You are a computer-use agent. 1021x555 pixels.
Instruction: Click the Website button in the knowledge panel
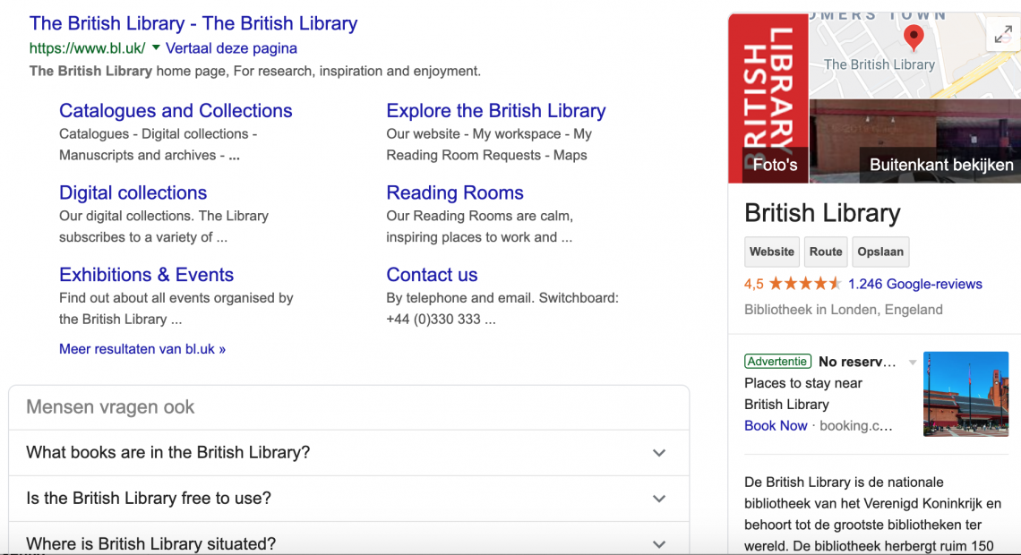(772, 252)
